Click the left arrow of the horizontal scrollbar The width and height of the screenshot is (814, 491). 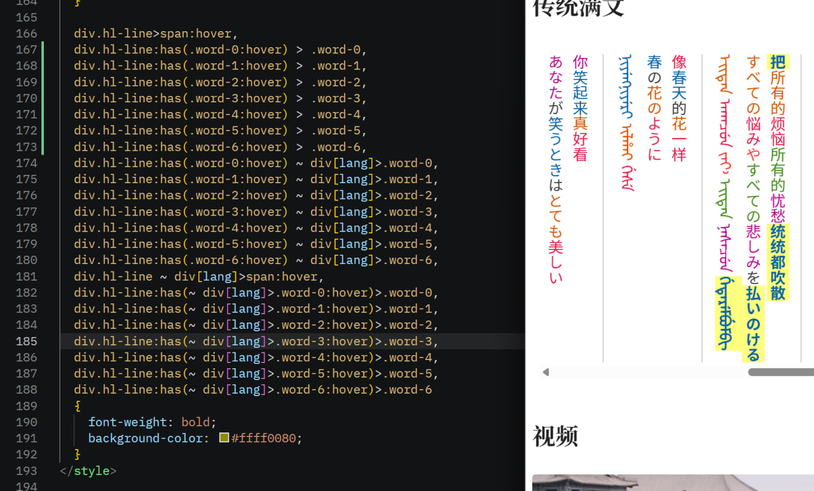pyautogui.click(x=546, y=372)
